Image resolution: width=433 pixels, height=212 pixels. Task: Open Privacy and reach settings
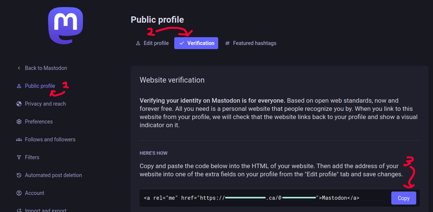[x=45, y=104]
